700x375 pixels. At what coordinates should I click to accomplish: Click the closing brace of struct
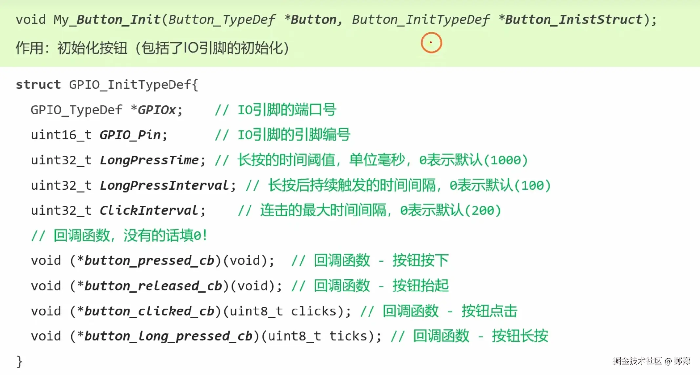[x=19, y=362]
